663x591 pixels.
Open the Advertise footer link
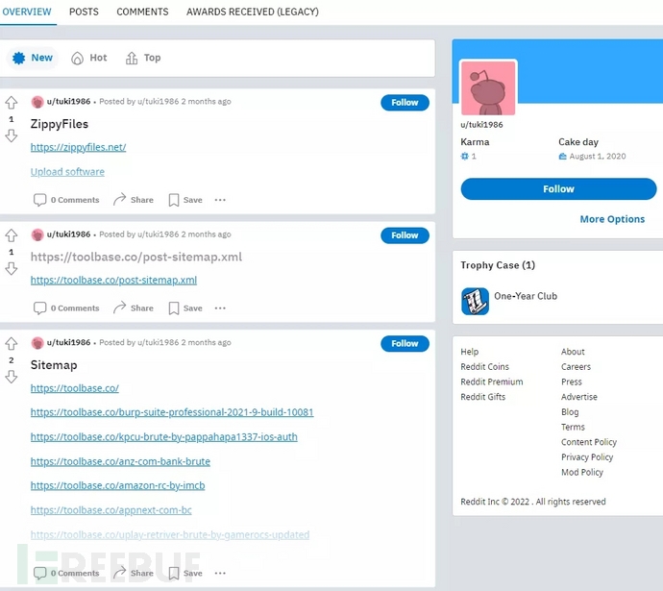click(579, 397)
